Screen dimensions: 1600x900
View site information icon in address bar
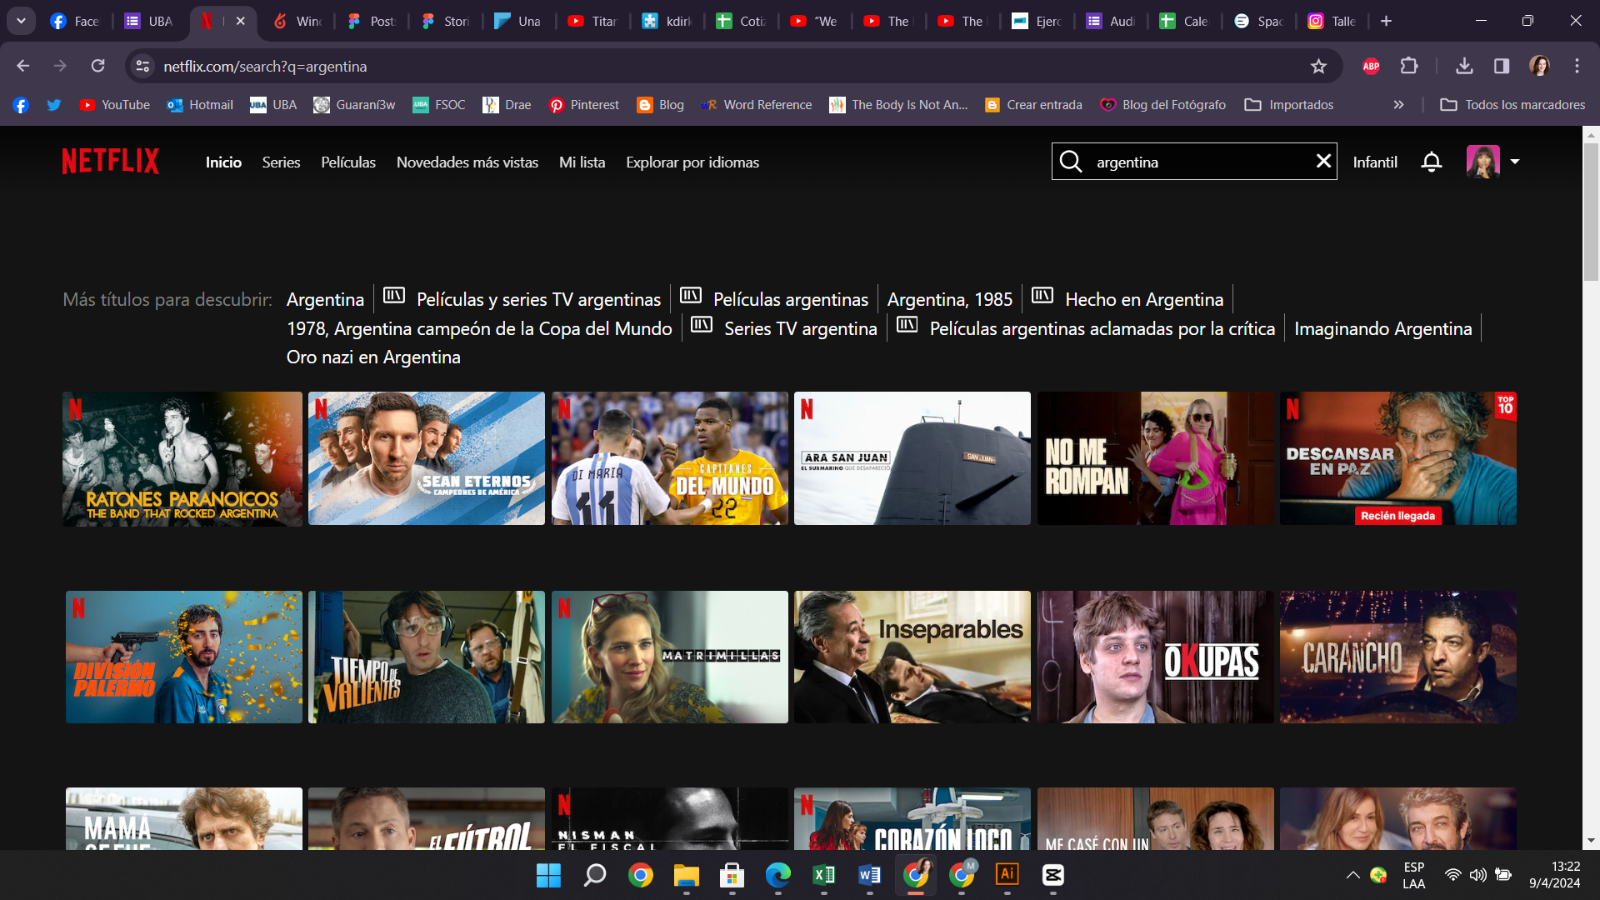click(x=143, y=66)
